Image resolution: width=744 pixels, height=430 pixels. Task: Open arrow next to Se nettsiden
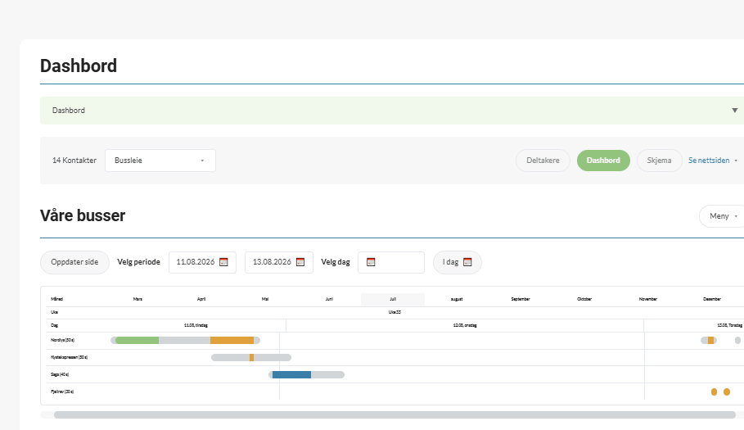pyautogui.click(x=736, y=161)
